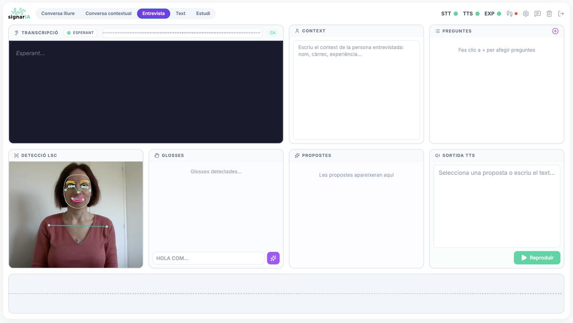Screen dimensions: 573x323
Task: Open the Estudi tab
Action: [x=203, y=13]
